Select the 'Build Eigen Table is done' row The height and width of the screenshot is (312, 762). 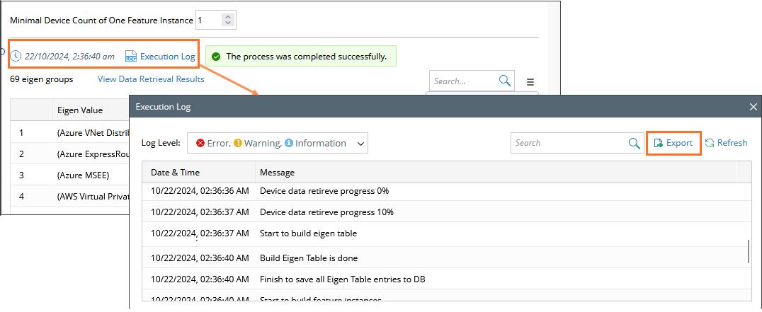pyautogui.click(x=319, y=258)
